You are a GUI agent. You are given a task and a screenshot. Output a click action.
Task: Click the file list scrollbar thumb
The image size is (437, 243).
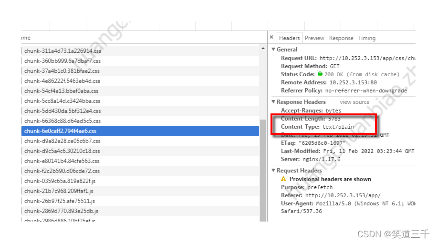(x=263, y=171)
